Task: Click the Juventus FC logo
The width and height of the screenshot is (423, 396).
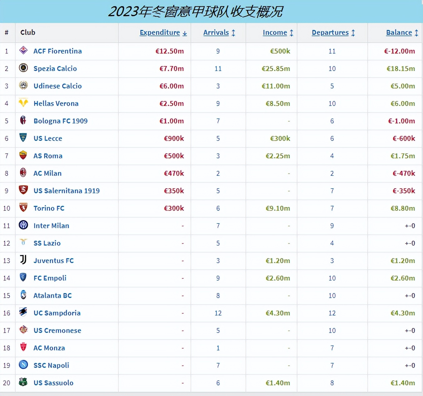Action: [23, 261]
